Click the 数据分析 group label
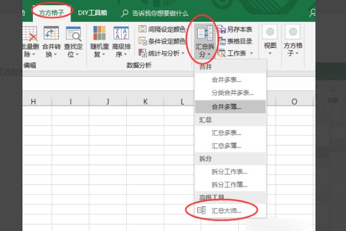 [139, 65]
